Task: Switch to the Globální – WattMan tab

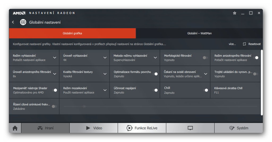Action: pyautogui.click(x=199, y=33)
